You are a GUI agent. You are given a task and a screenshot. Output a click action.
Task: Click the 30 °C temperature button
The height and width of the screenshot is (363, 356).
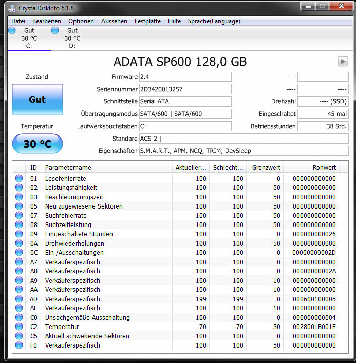pos(38,144)
